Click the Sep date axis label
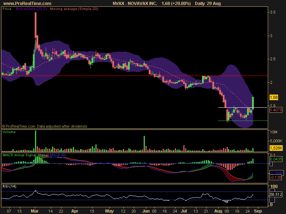286x214 pixels. [x=258, y=211]
